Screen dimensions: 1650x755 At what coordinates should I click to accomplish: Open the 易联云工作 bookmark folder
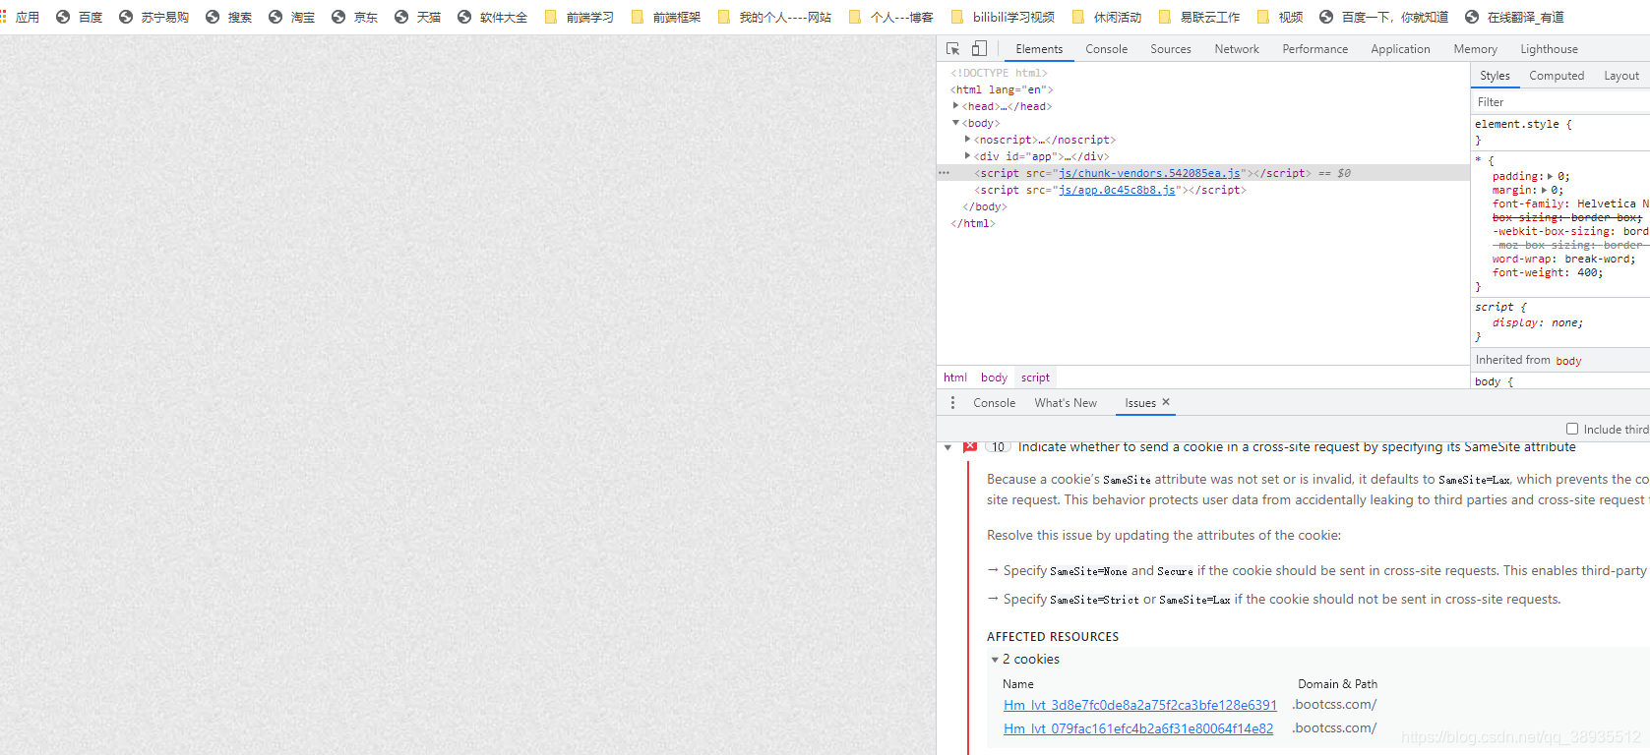click(x=1198, y=17)
